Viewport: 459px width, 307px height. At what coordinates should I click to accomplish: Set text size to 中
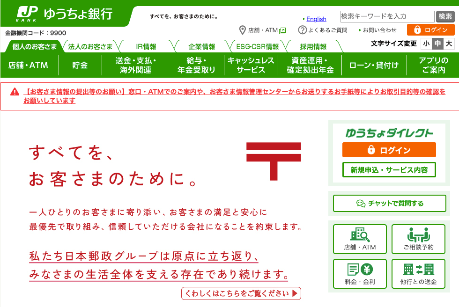[437, 44]
